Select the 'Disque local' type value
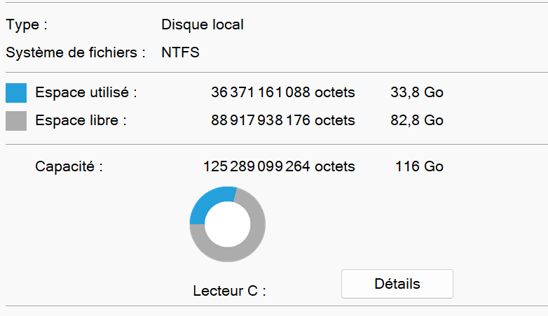This screenshot has height=316, width=548. pos(203,24)
